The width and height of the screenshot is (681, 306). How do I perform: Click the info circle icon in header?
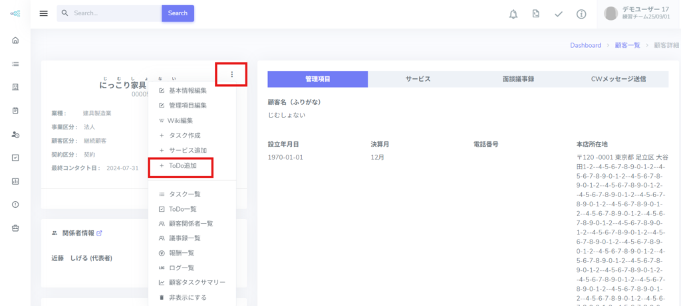click(581, 14)
